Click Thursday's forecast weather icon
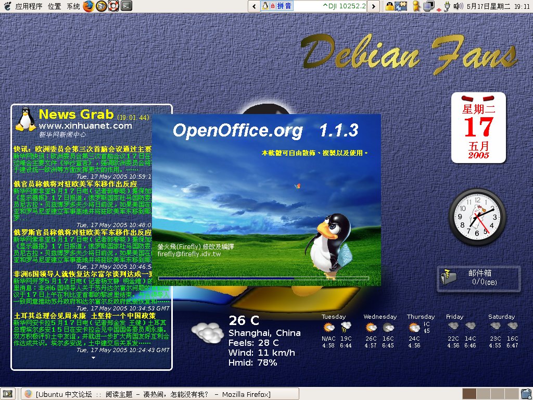Viewport: 533px width, 400px height. pos(414,328)
